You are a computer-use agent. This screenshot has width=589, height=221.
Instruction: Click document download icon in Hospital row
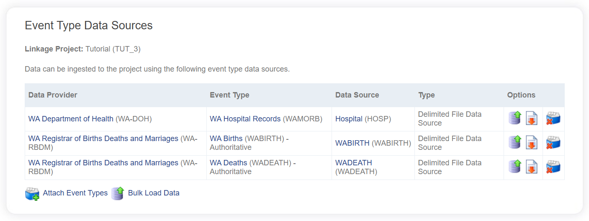532,118
